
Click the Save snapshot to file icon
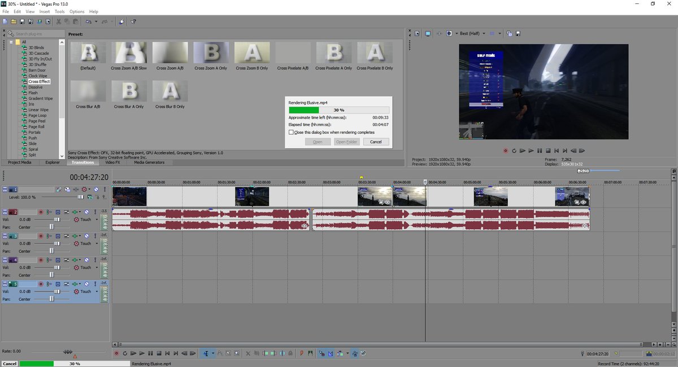[x=517, y=33]
